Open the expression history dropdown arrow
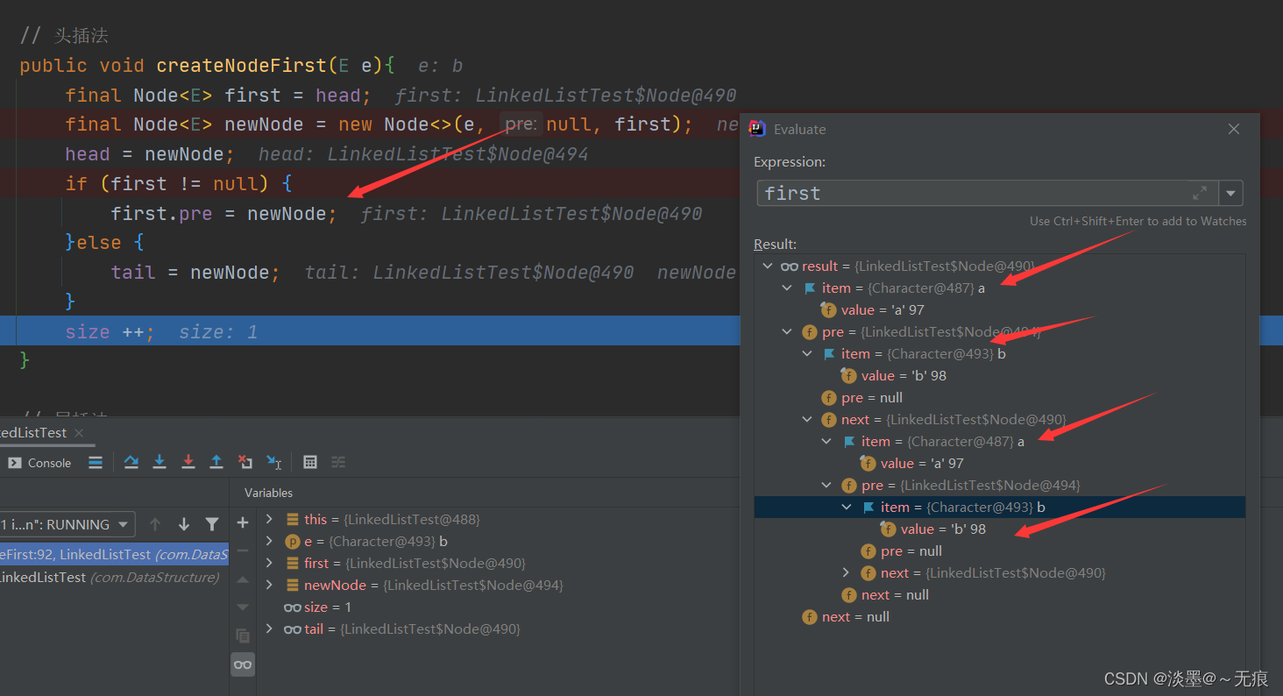This screenshot has width=1283, height=696. click(1231, 193)
